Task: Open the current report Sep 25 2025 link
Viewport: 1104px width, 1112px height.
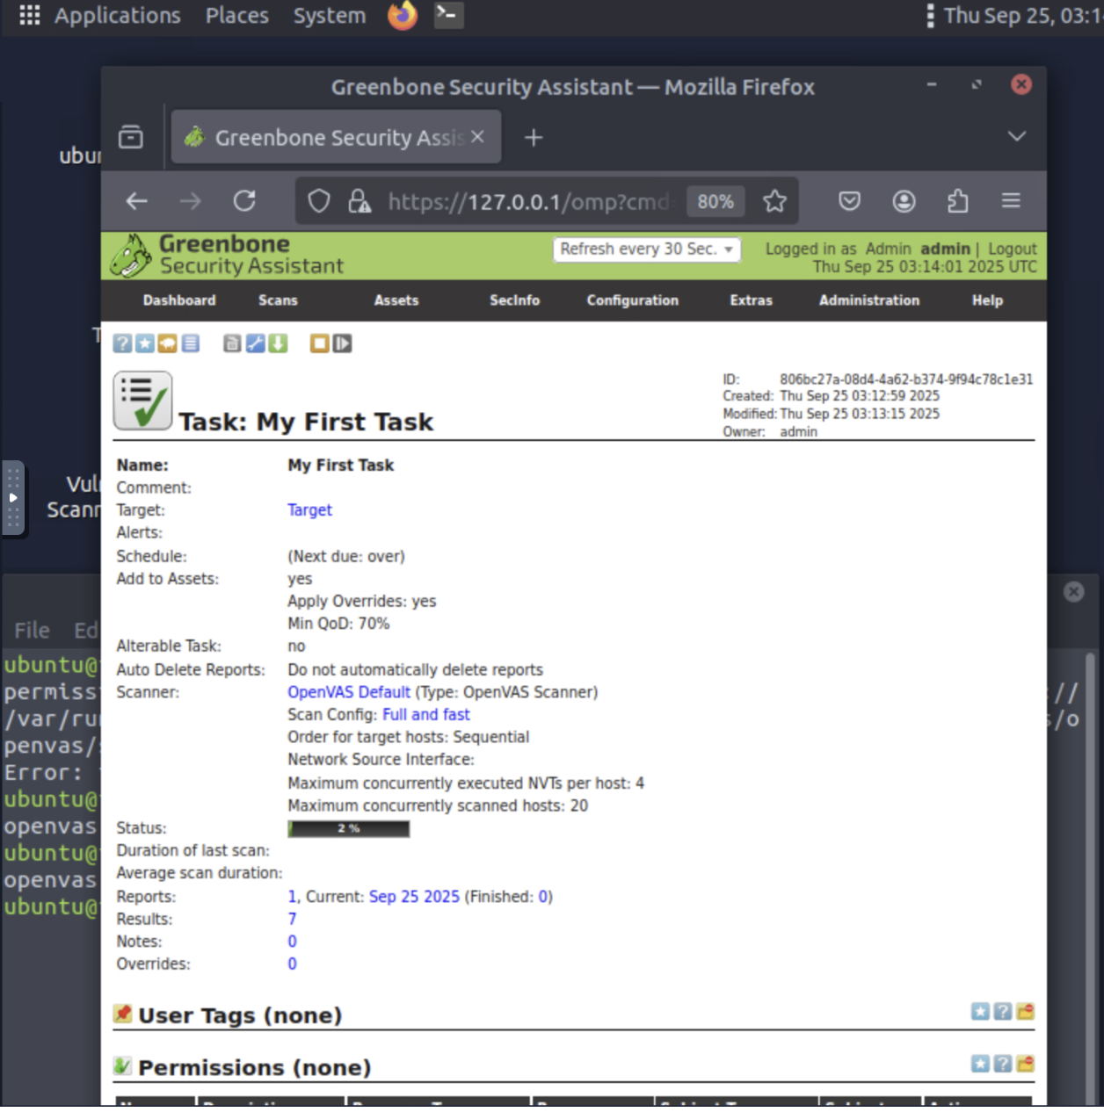Action: coord(414,897)
